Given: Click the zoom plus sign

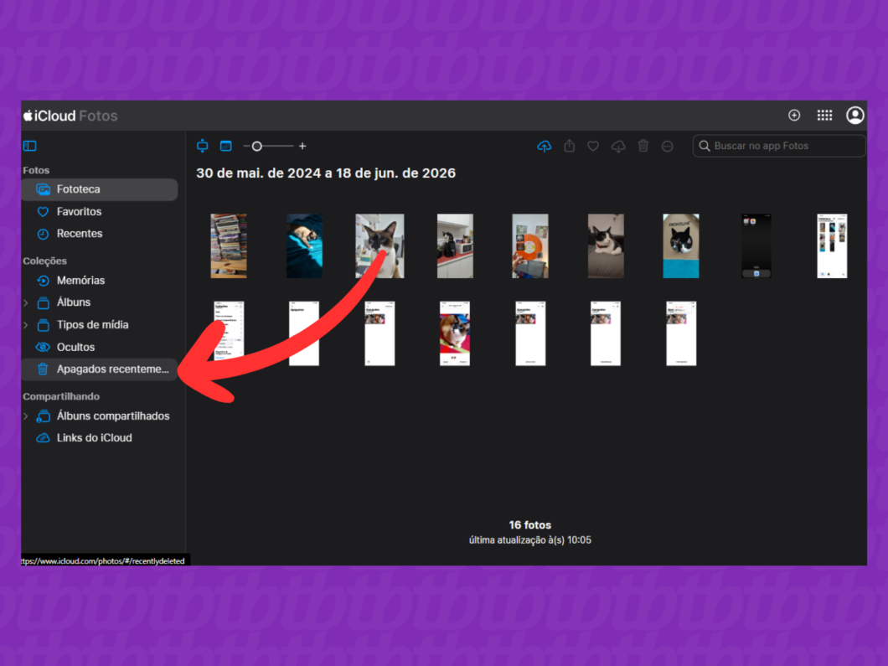Looking at the screenshot, I should 302,146.
